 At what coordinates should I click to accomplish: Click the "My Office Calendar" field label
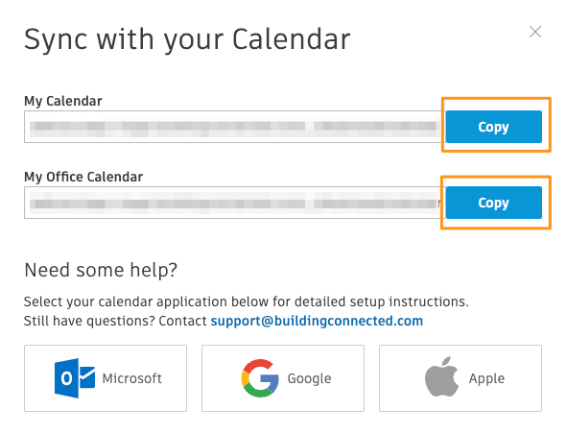(x=83, y=177)
